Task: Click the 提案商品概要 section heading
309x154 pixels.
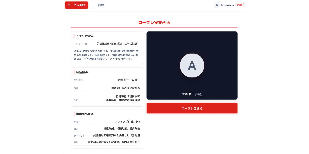Action: [x=85, y=114]
